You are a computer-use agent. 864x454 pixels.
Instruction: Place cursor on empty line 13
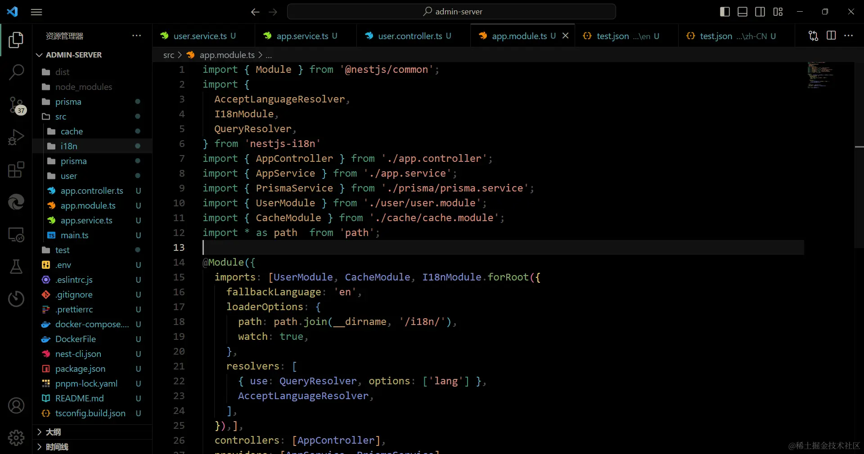(503, 247)
